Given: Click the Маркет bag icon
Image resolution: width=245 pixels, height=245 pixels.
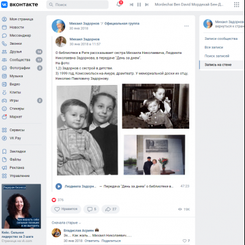Looking at the screenshot, I should pyautogui.click(x=4, y=117).
